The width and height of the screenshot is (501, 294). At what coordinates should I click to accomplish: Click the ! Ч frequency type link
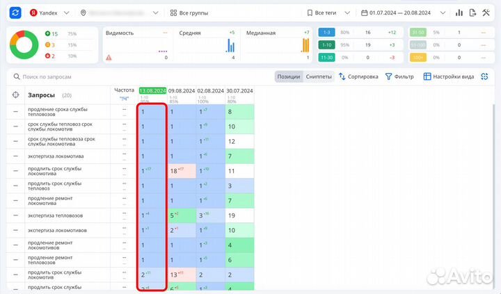click(124, 98)
